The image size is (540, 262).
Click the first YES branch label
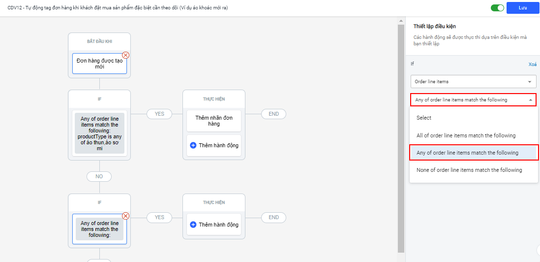point(159,114)
